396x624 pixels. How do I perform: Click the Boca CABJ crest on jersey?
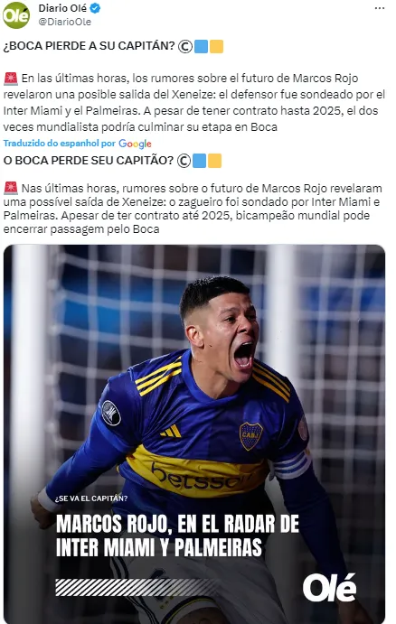tap(251, 436)
